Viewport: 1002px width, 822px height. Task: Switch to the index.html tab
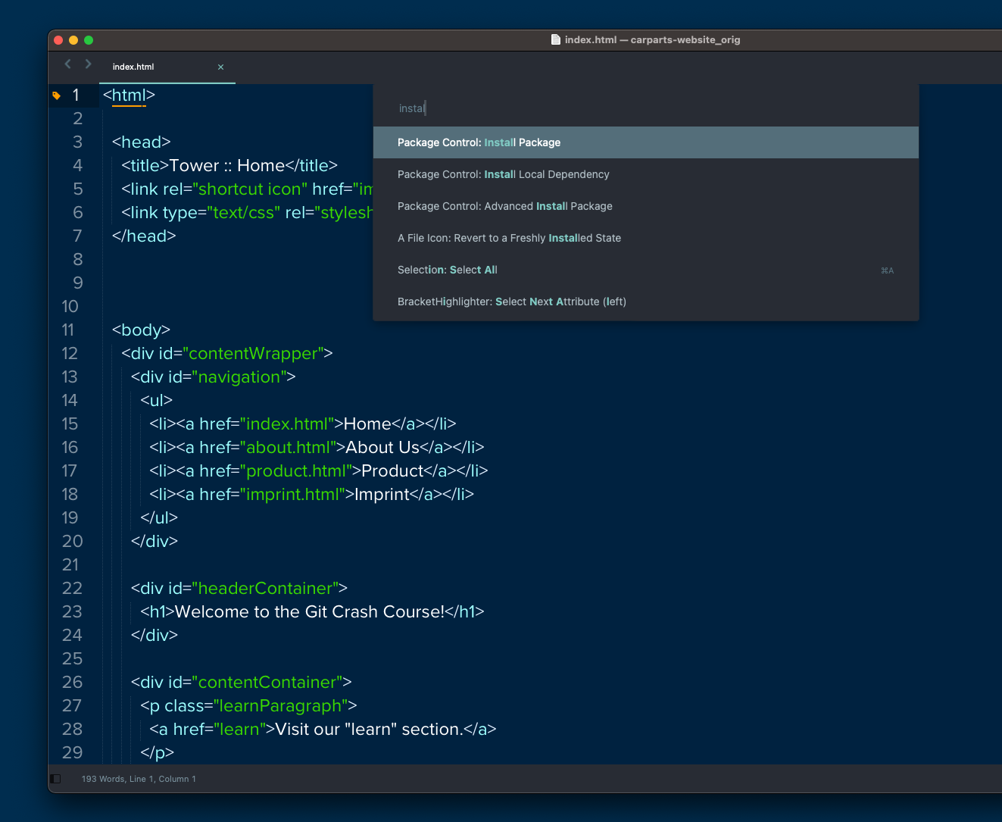[133, 67]
